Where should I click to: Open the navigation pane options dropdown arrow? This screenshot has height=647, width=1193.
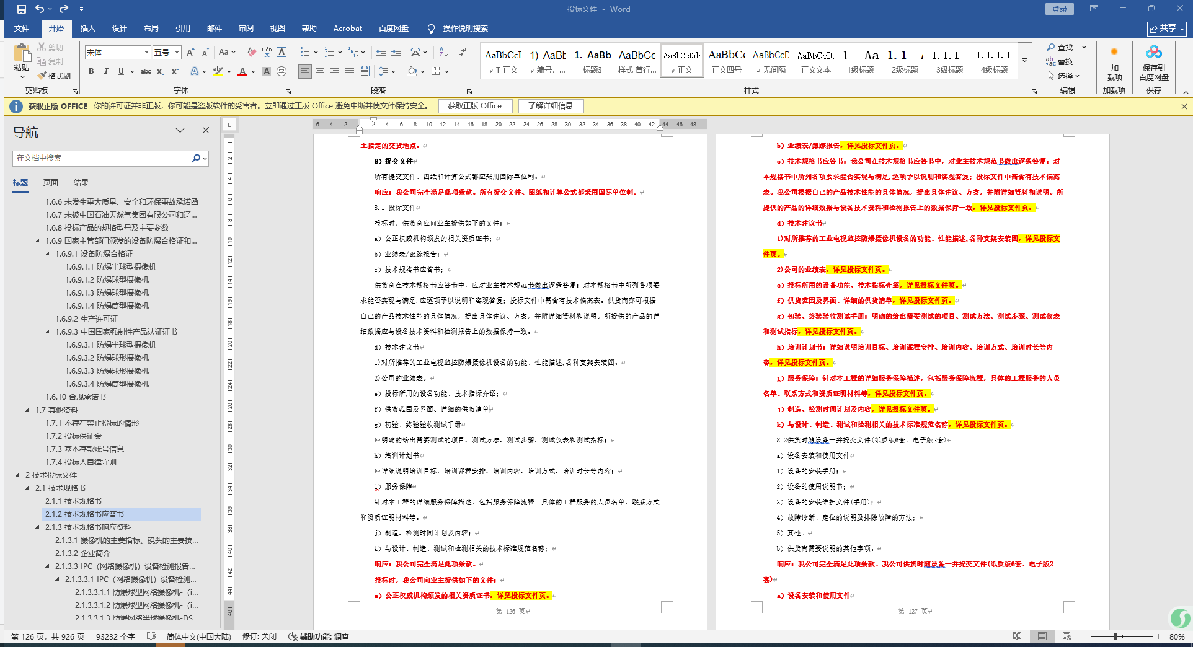tap(180, 130)
